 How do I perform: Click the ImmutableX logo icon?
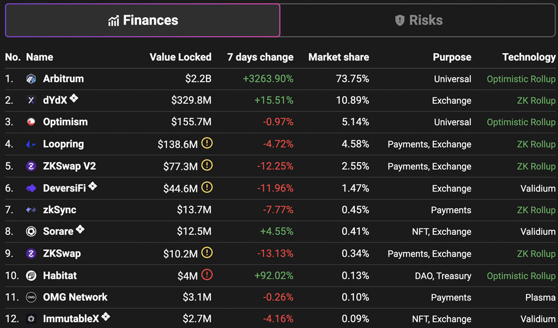tap(31, 319)
